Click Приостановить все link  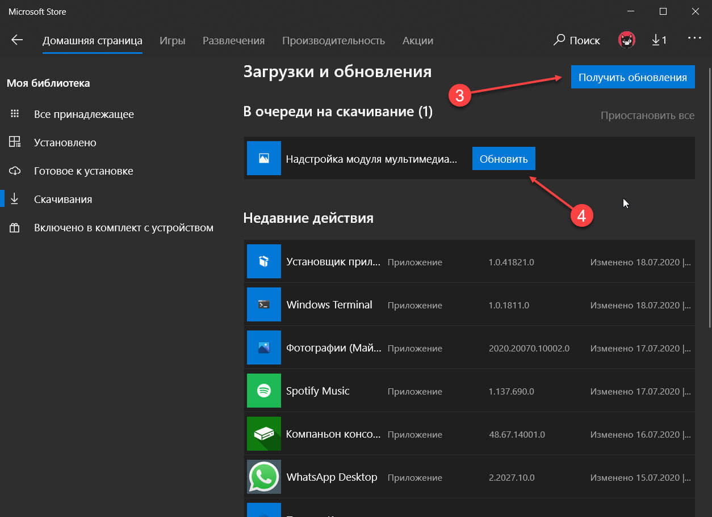647,115
